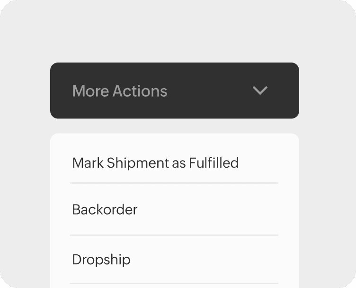Close the menu using the More Actions button

tap(174, 90)
